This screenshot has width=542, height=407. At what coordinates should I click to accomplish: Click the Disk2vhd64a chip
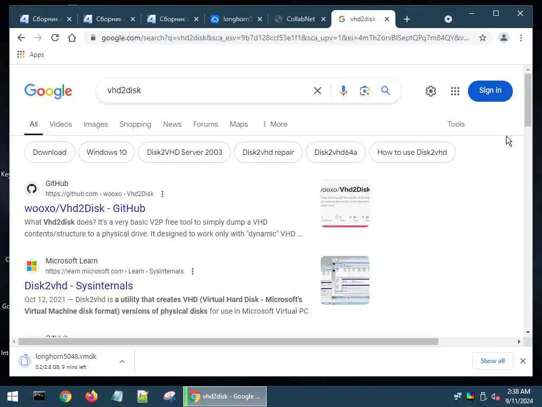point(336,152)
